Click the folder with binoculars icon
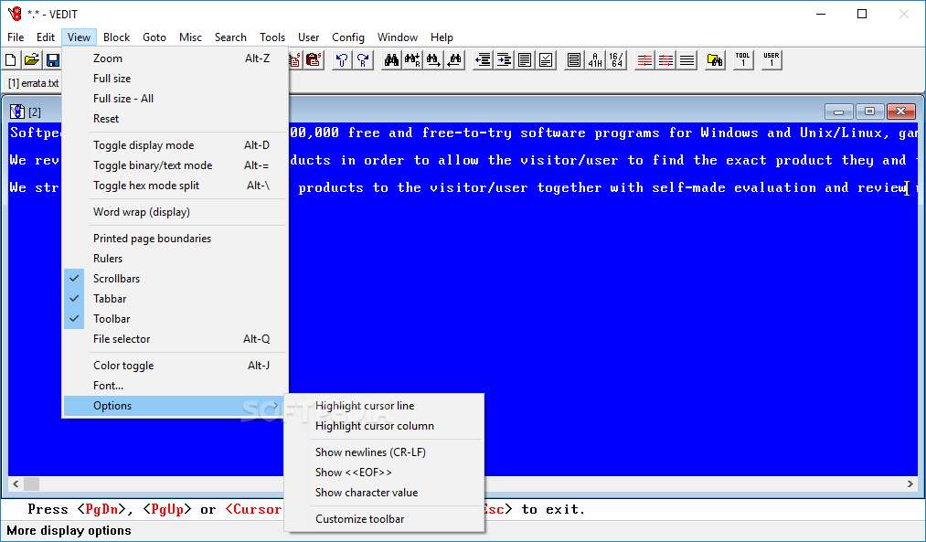The height and width of the screenshot is (542, 926). [x=715, y=59]
